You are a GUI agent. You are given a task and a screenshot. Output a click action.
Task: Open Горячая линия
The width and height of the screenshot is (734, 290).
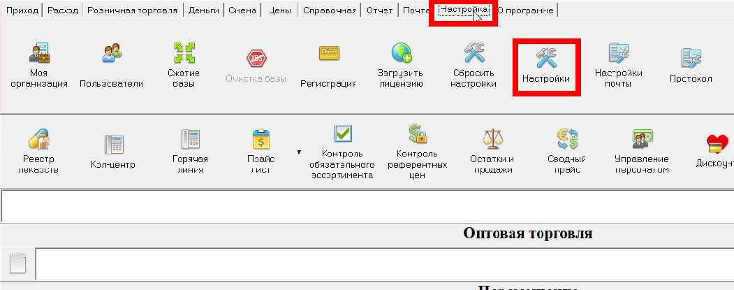click(191, 152)
